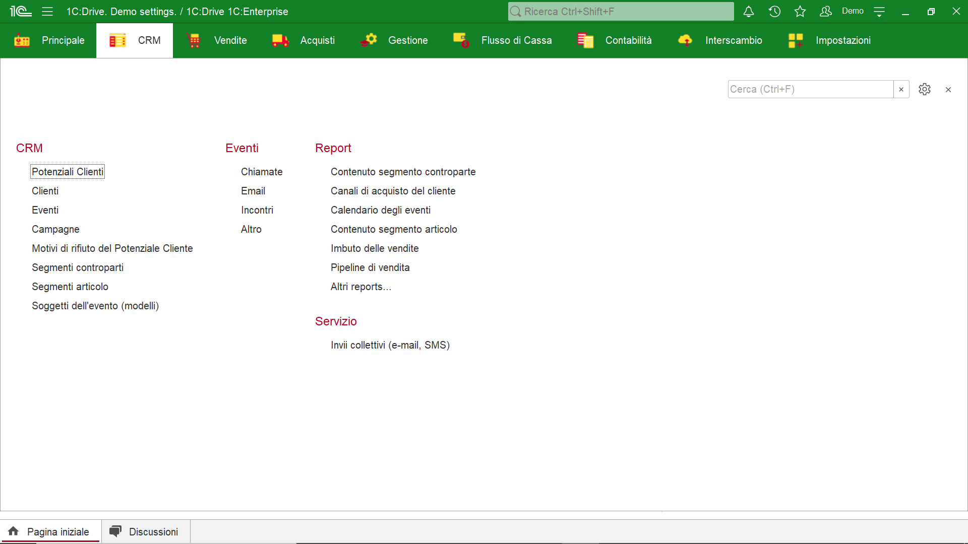The height and width of the screenshot is (544, 968).
Task: Click the Interscambio cloud icon
Action: pos(685,40)
